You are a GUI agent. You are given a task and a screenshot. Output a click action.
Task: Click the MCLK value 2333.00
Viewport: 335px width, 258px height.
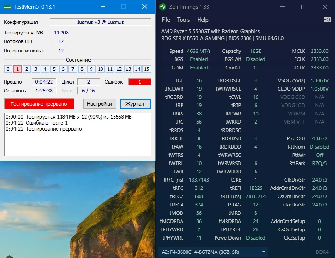(319, 51)
